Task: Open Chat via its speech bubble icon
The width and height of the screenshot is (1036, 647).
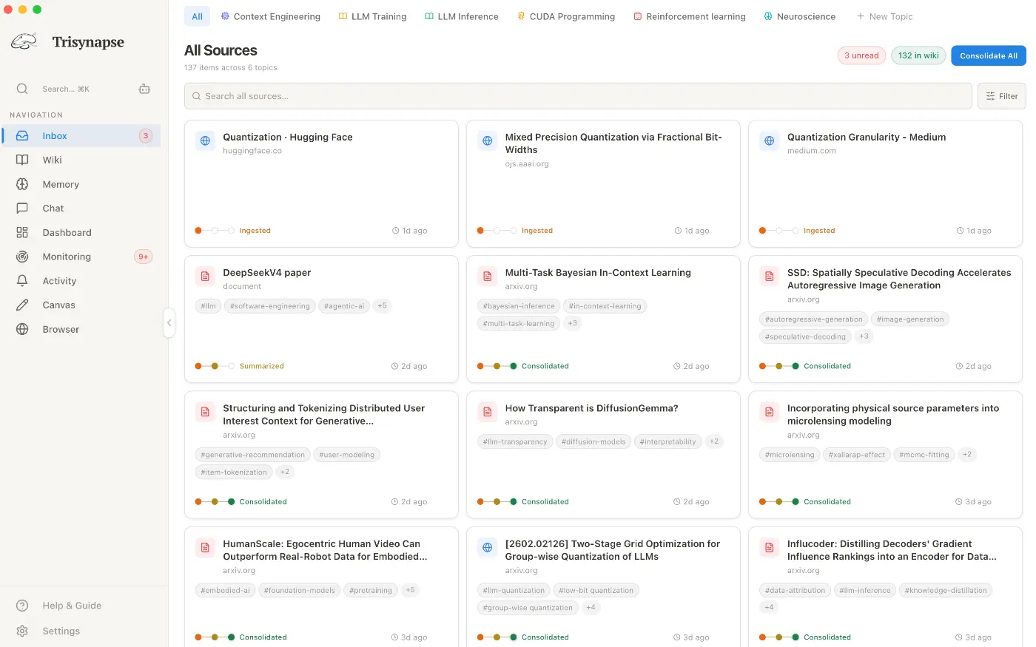Action: [x=22, y=209]
